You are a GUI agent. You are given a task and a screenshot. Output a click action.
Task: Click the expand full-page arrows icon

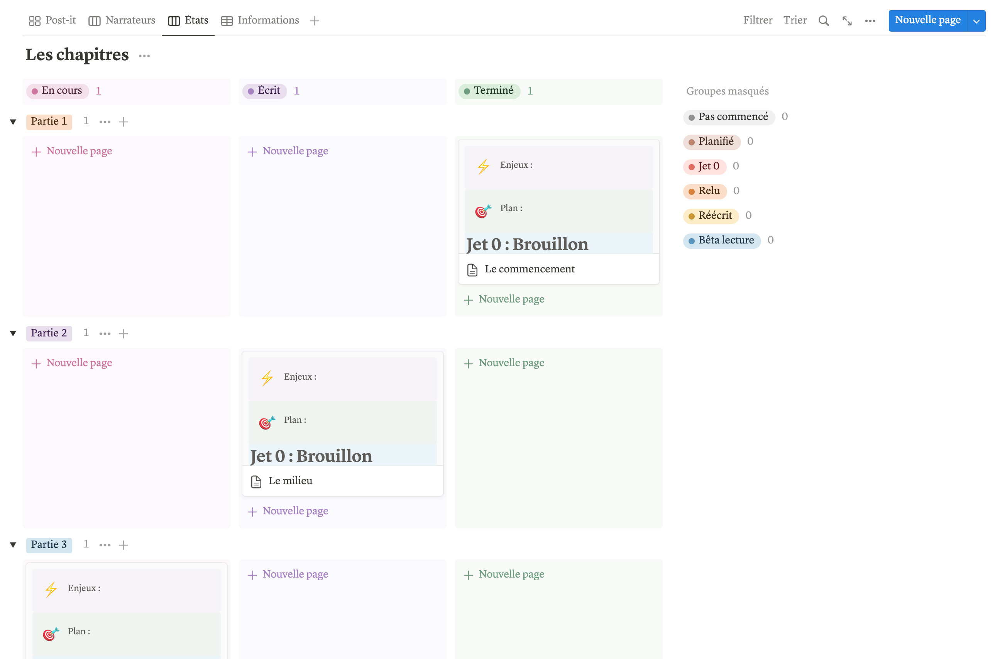[847, 20]
